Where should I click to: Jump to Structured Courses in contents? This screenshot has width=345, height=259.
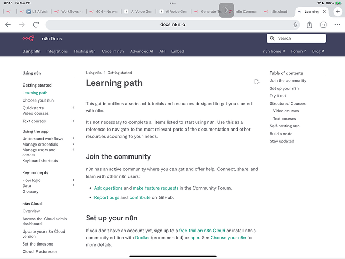tap(287, 104)
